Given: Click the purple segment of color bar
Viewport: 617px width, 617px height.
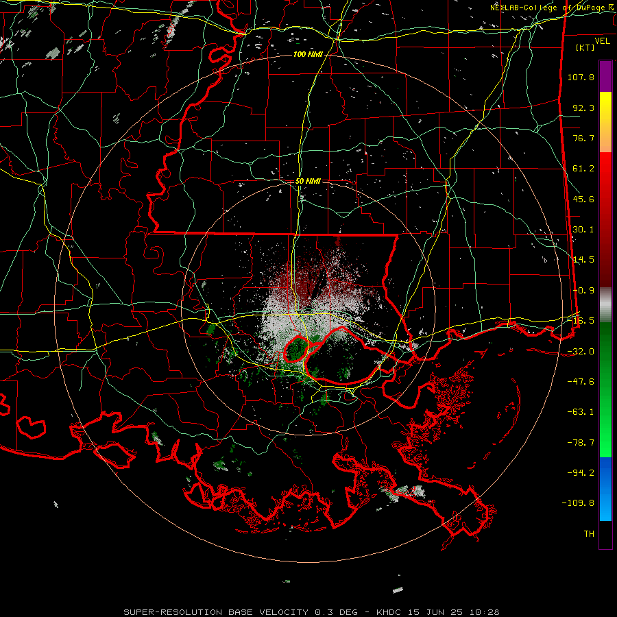Looking at the screenshot, I should pyautogui.click(x=605, y=76).
